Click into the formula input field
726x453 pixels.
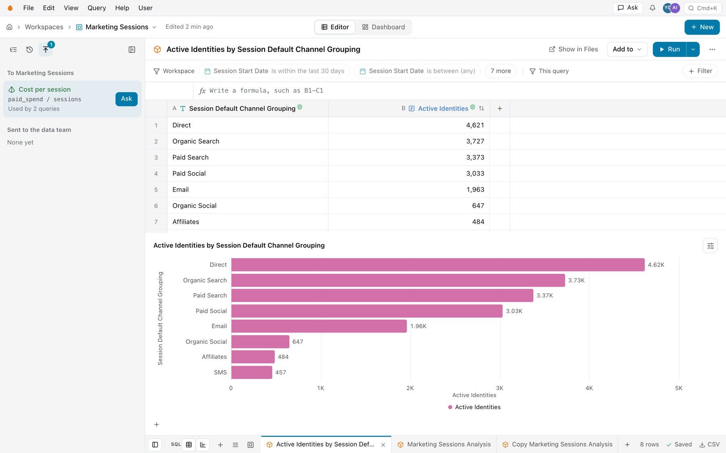[460, 91]
